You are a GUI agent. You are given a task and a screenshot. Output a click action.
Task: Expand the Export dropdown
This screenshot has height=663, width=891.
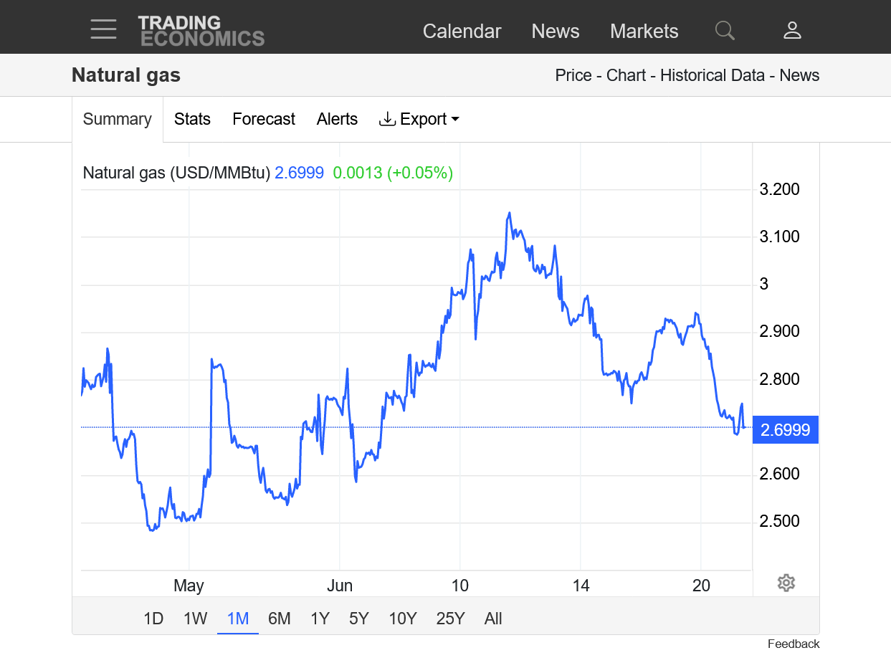(419, 119)
